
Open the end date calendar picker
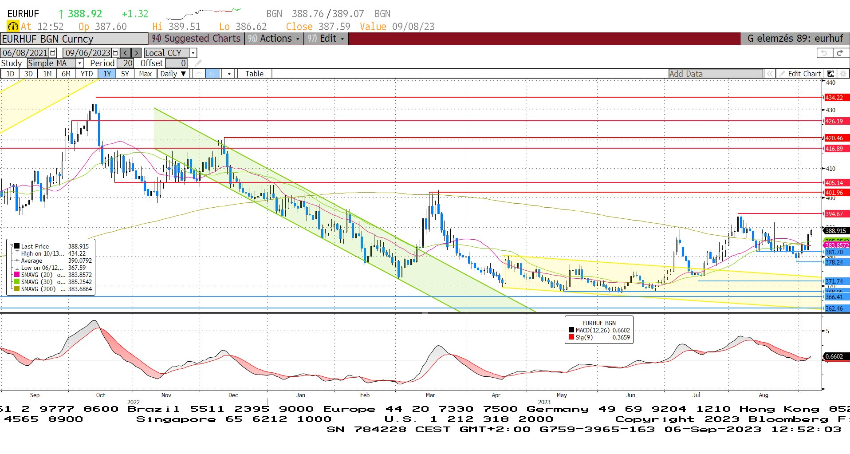click(x=116, y=53)
